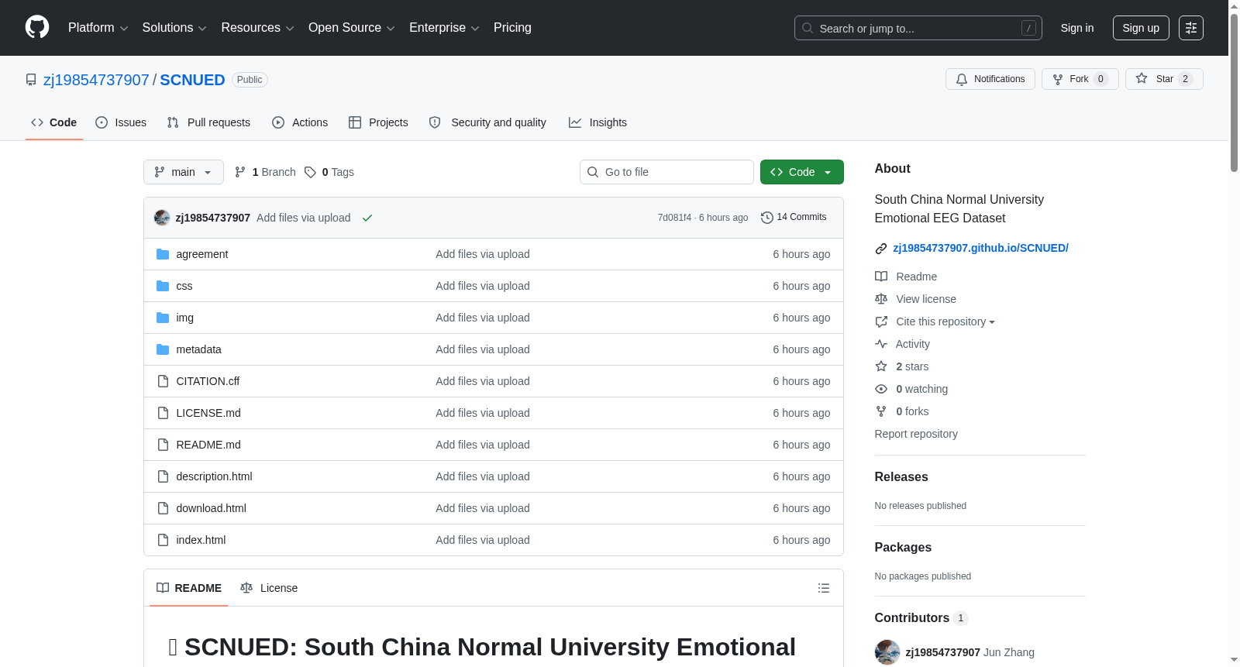
Task: Select the Insights tab
Action: (x=598, y=122)
